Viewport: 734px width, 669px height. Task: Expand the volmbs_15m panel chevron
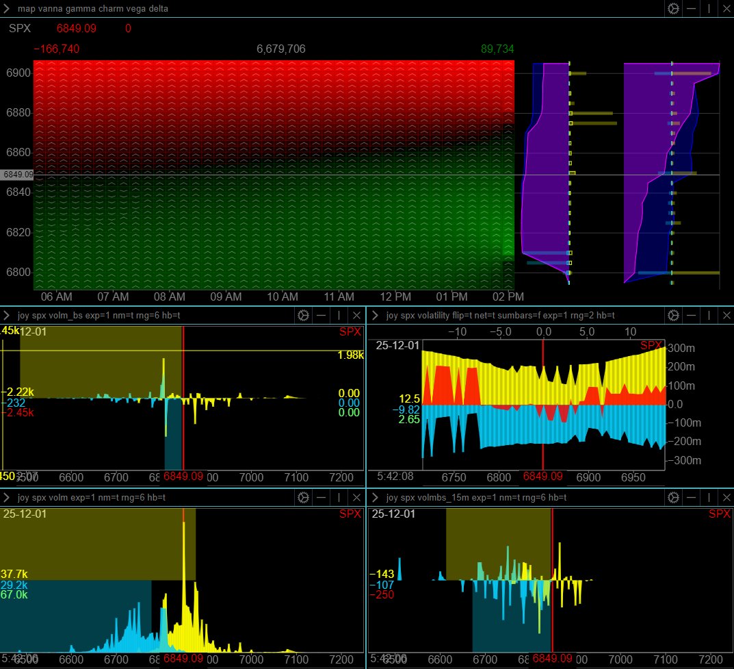pos(376,498)
